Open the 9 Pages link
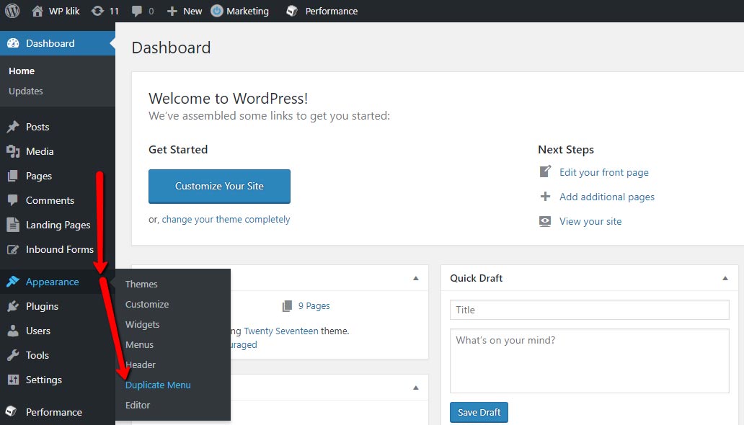This screenshot has height=425, width=744. (x=314, y=306)
